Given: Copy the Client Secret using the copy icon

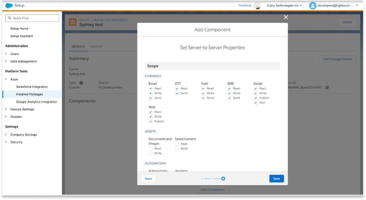Looking at the screenshot, I should click(x=327, y=87).
